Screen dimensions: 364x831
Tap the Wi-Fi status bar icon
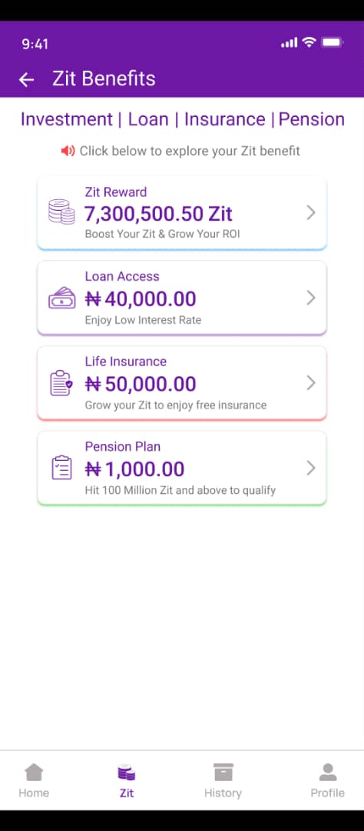[x=309, y=43]
